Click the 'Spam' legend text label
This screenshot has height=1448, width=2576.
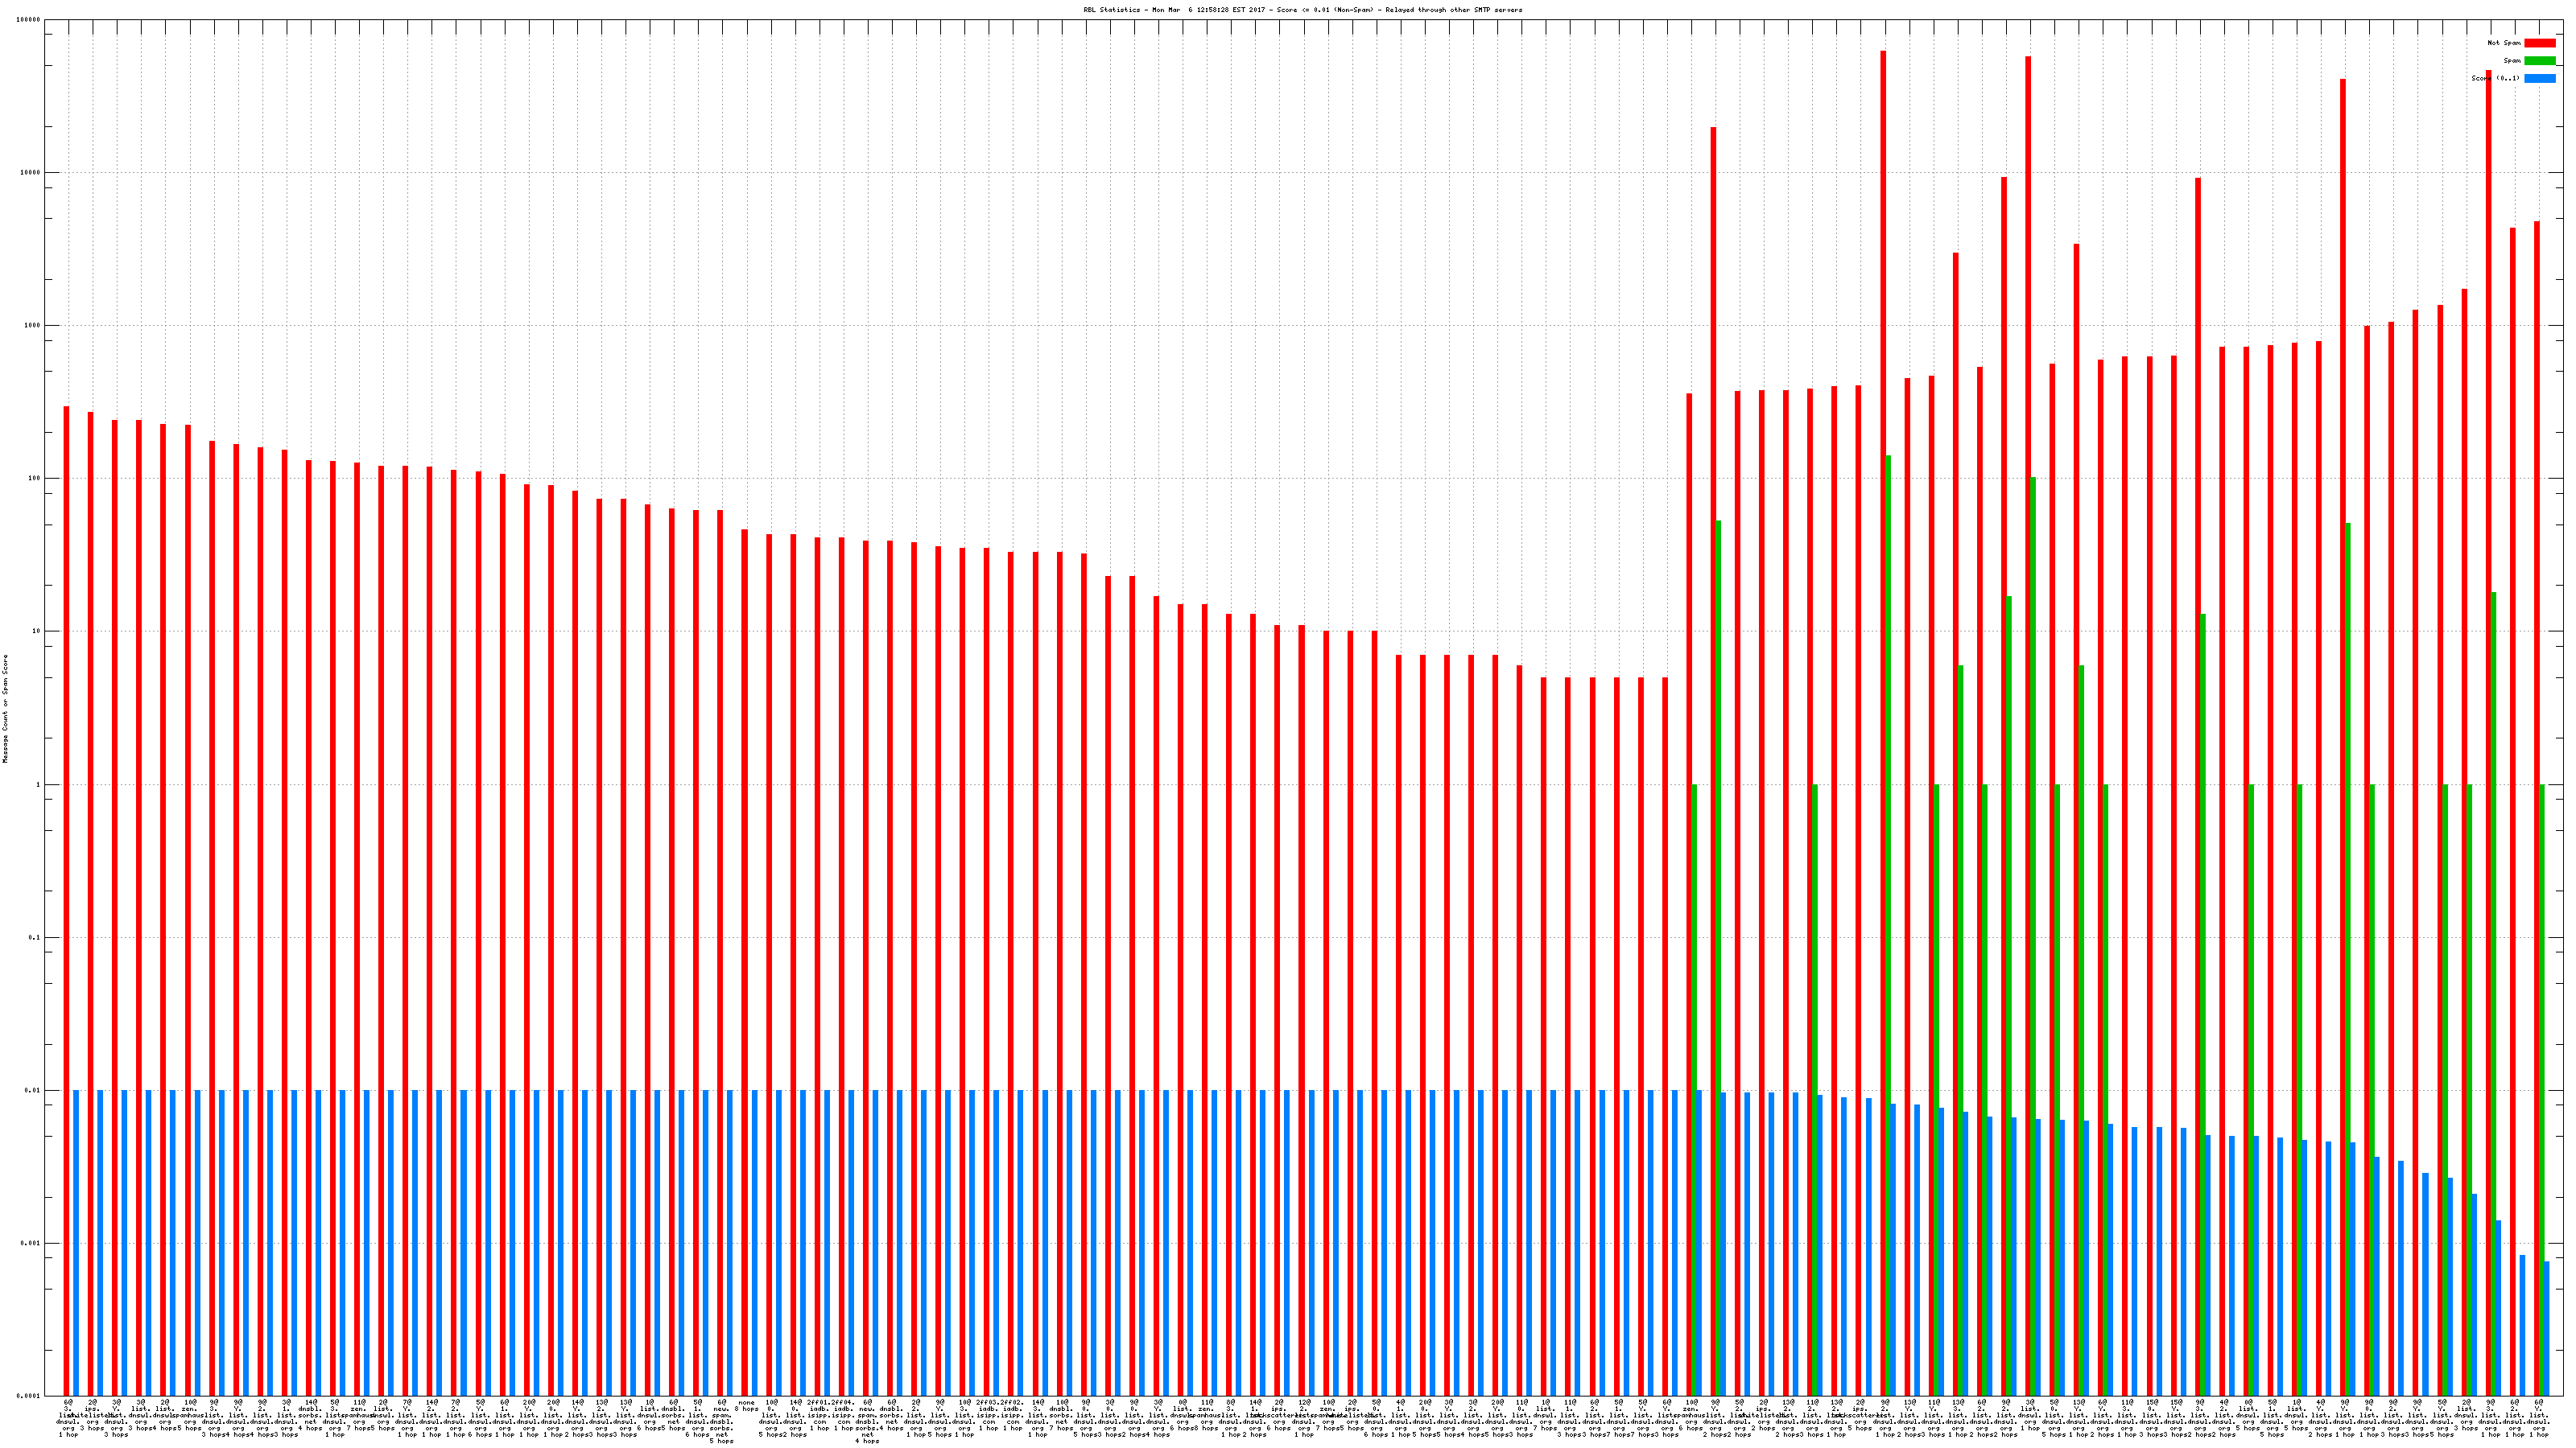pos(2512,61)
